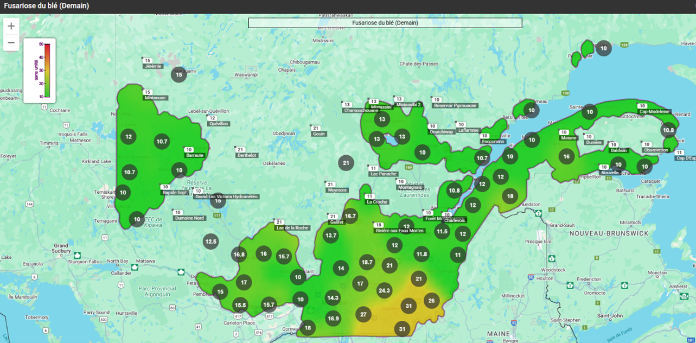Click the 18.7 station marker
The image size is (696, 343).
[367, 262]
